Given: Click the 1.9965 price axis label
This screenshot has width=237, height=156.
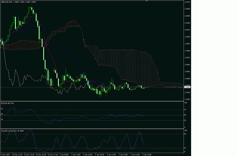Looking at the screenshot, I should click(187, 44).
